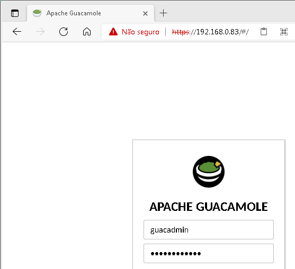Click the Guacamole favicon in the tab

(37, 13)
